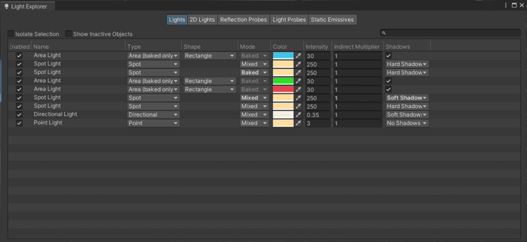Sort by Shadows column header
The height and width of the screenshot is (242, 527).
tap(407, 47)
